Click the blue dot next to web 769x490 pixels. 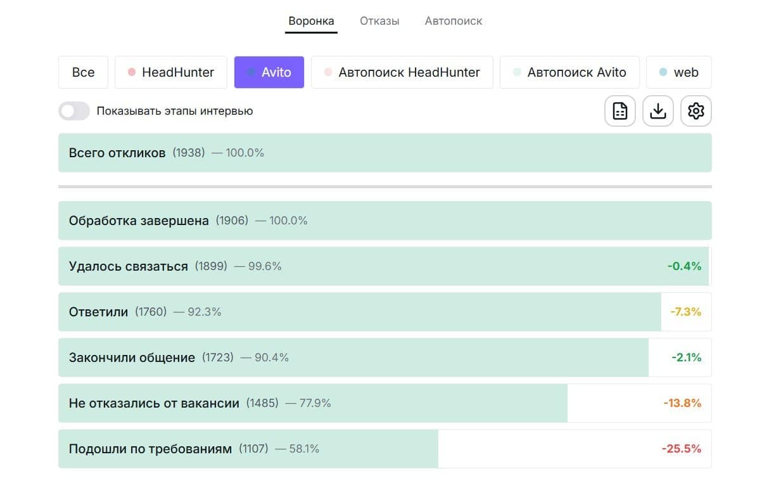(x=663, y=72)
